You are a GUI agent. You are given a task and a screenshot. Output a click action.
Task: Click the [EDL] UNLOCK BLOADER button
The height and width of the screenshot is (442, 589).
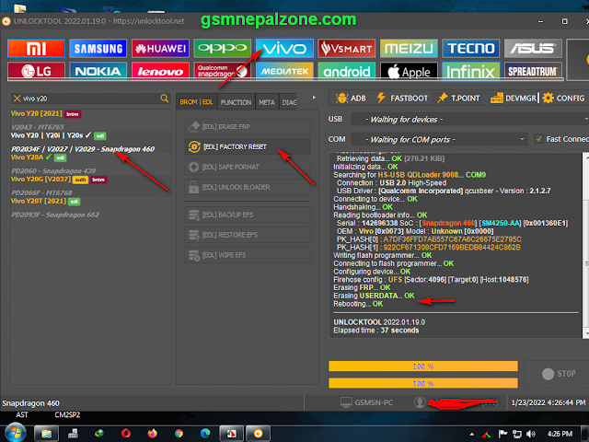click(x=248, y=187)
